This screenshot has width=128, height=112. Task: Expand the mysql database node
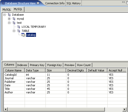click(x=9, y=19)
